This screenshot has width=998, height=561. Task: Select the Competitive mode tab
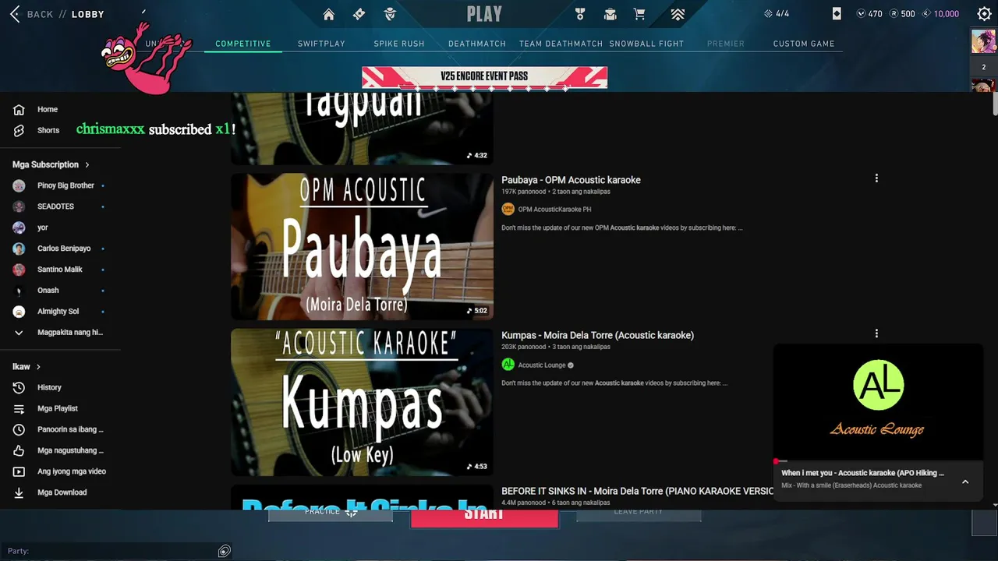pyautogui.click(x=243, y=44)
